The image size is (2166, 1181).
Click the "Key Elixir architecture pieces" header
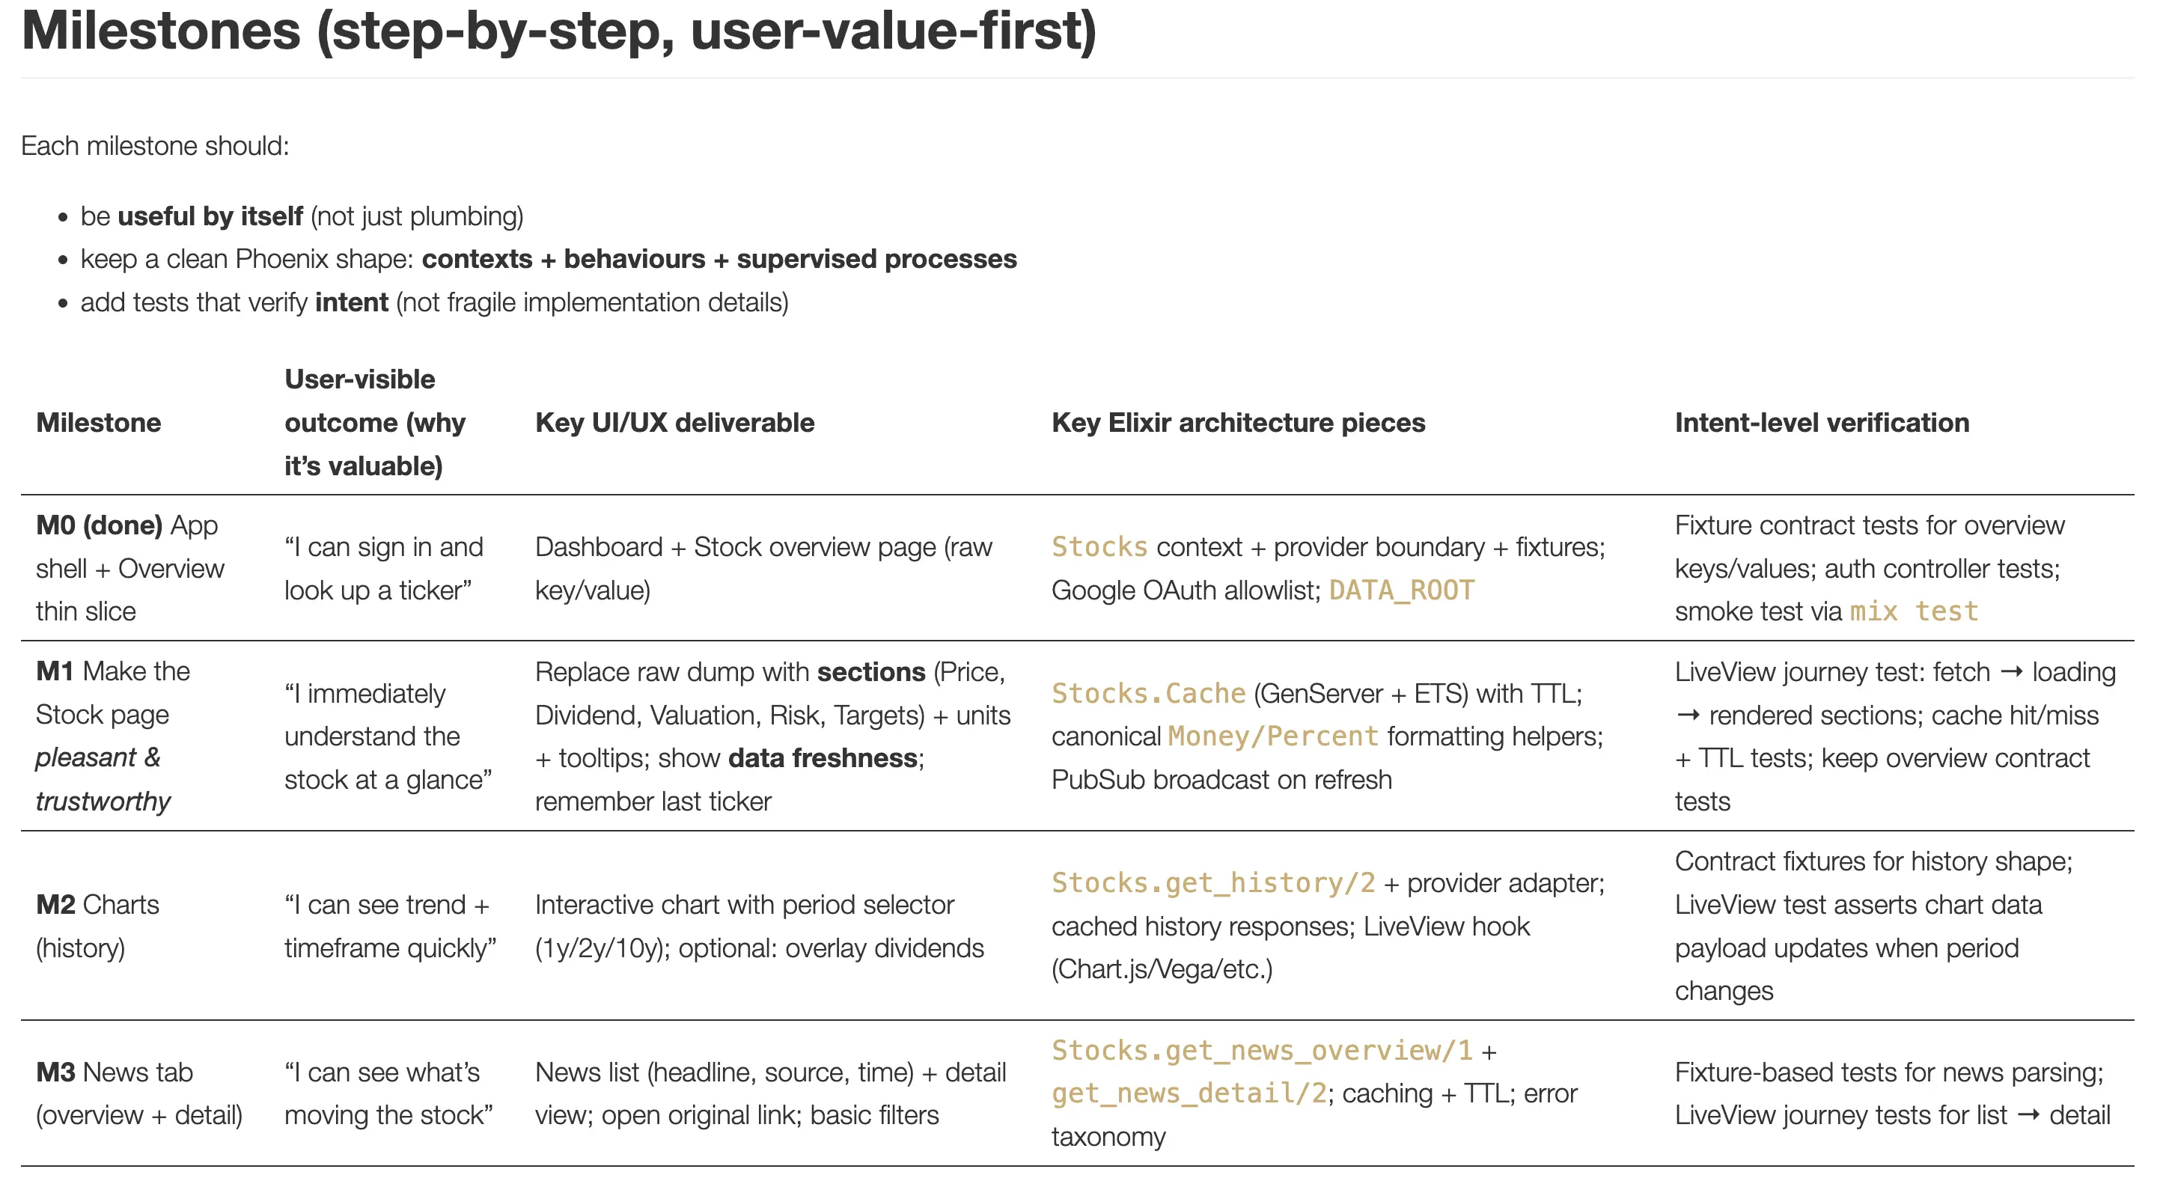(x=1238, y=422)
